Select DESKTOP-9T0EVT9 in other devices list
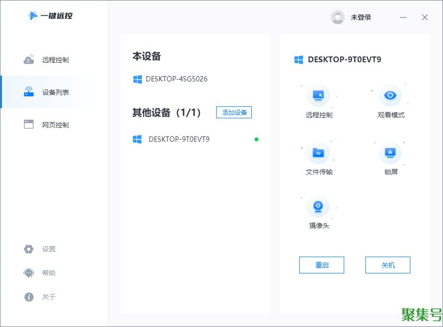Screen dimensions: 443x327 (179, 139)
